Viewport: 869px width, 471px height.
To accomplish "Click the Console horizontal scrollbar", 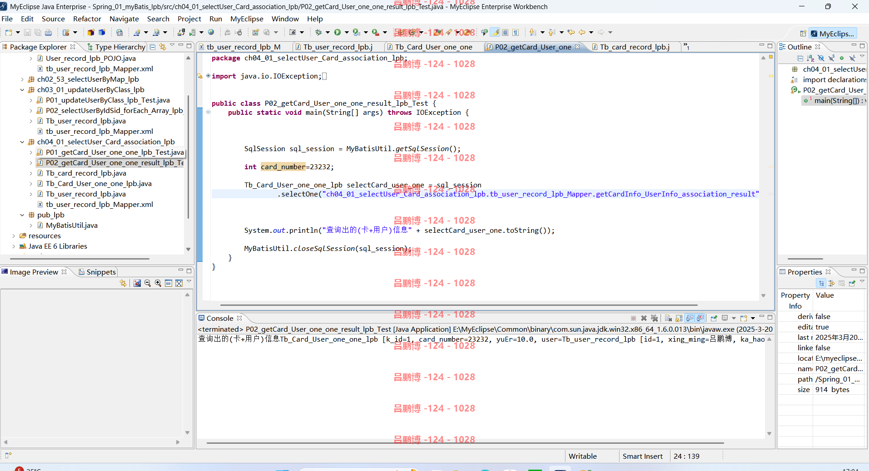I will (464, 443).
